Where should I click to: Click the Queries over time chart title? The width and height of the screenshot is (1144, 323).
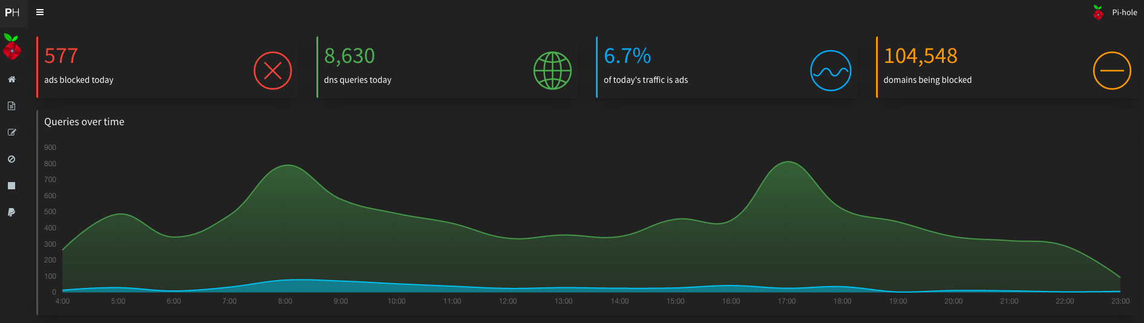[x=84, y=122]
